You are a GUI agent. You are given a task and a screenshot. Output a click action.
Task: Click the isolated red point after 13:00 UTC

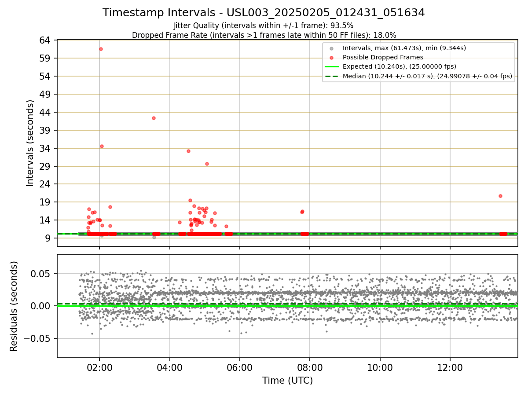pos(500,196)
